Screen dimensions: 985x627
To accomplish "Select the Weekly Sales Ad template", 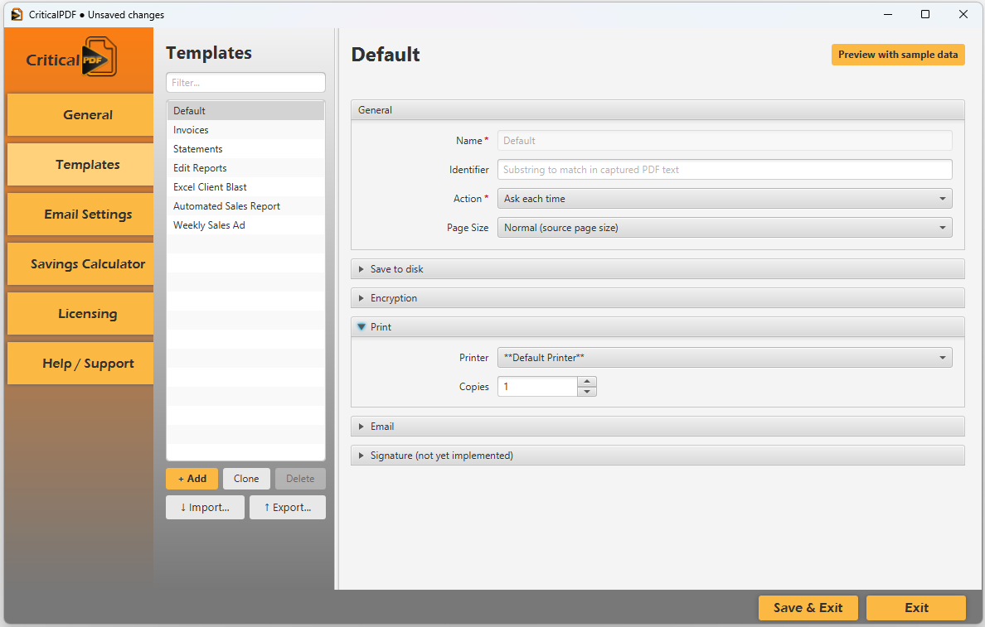I will pyautogui.click(x=245, y=224).
